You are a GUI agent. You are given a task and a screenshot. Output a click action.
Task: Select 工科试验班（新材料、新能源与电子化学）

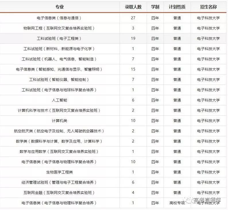pyautogui.click(x=59, y=49)
